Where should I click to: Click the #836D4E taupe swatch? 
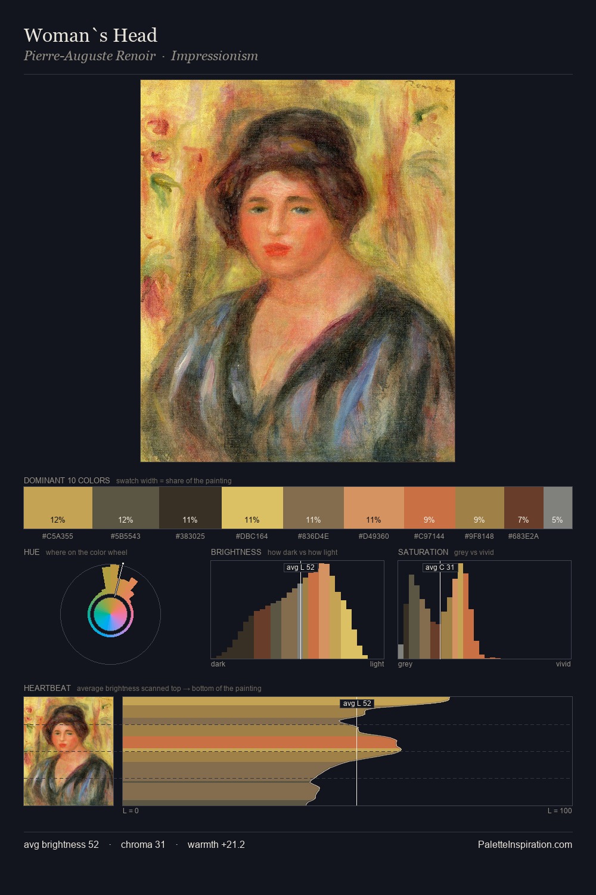click(313, 508)
